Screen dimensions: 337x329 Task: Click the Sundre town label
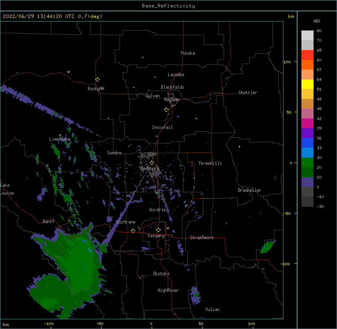pos(114,153)
